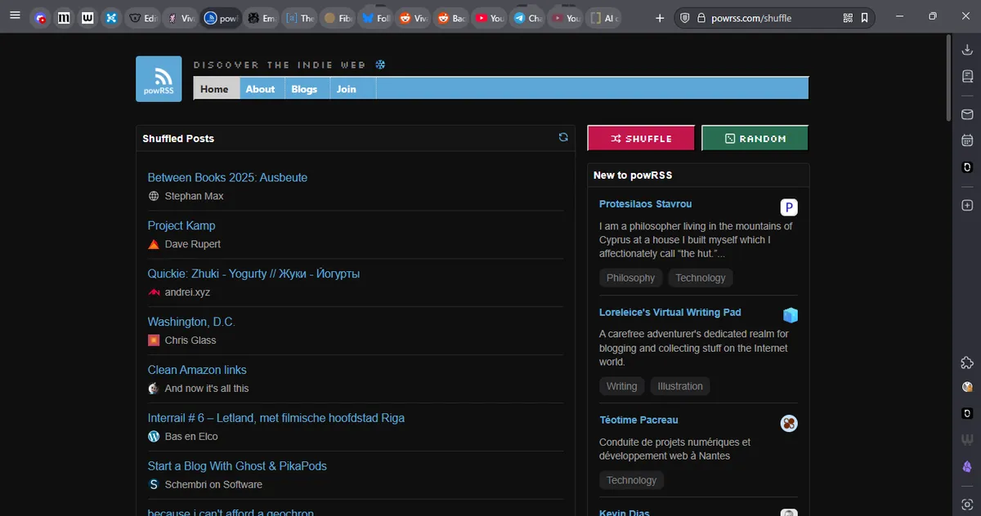Image resolution: width=981 pixels, height=516 pixels.
Task: Filter by the Illustration tag
Action: pos(680,386)
